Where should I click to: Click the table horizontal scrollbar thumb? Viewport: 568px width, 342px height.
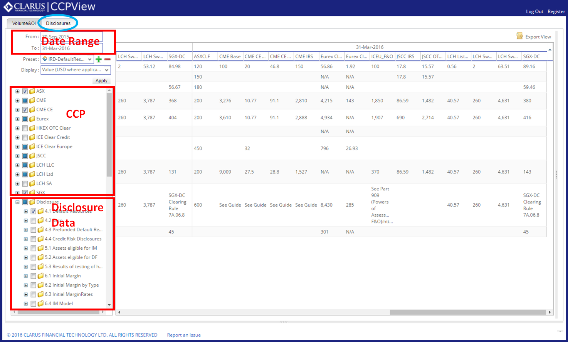point(468,312)
